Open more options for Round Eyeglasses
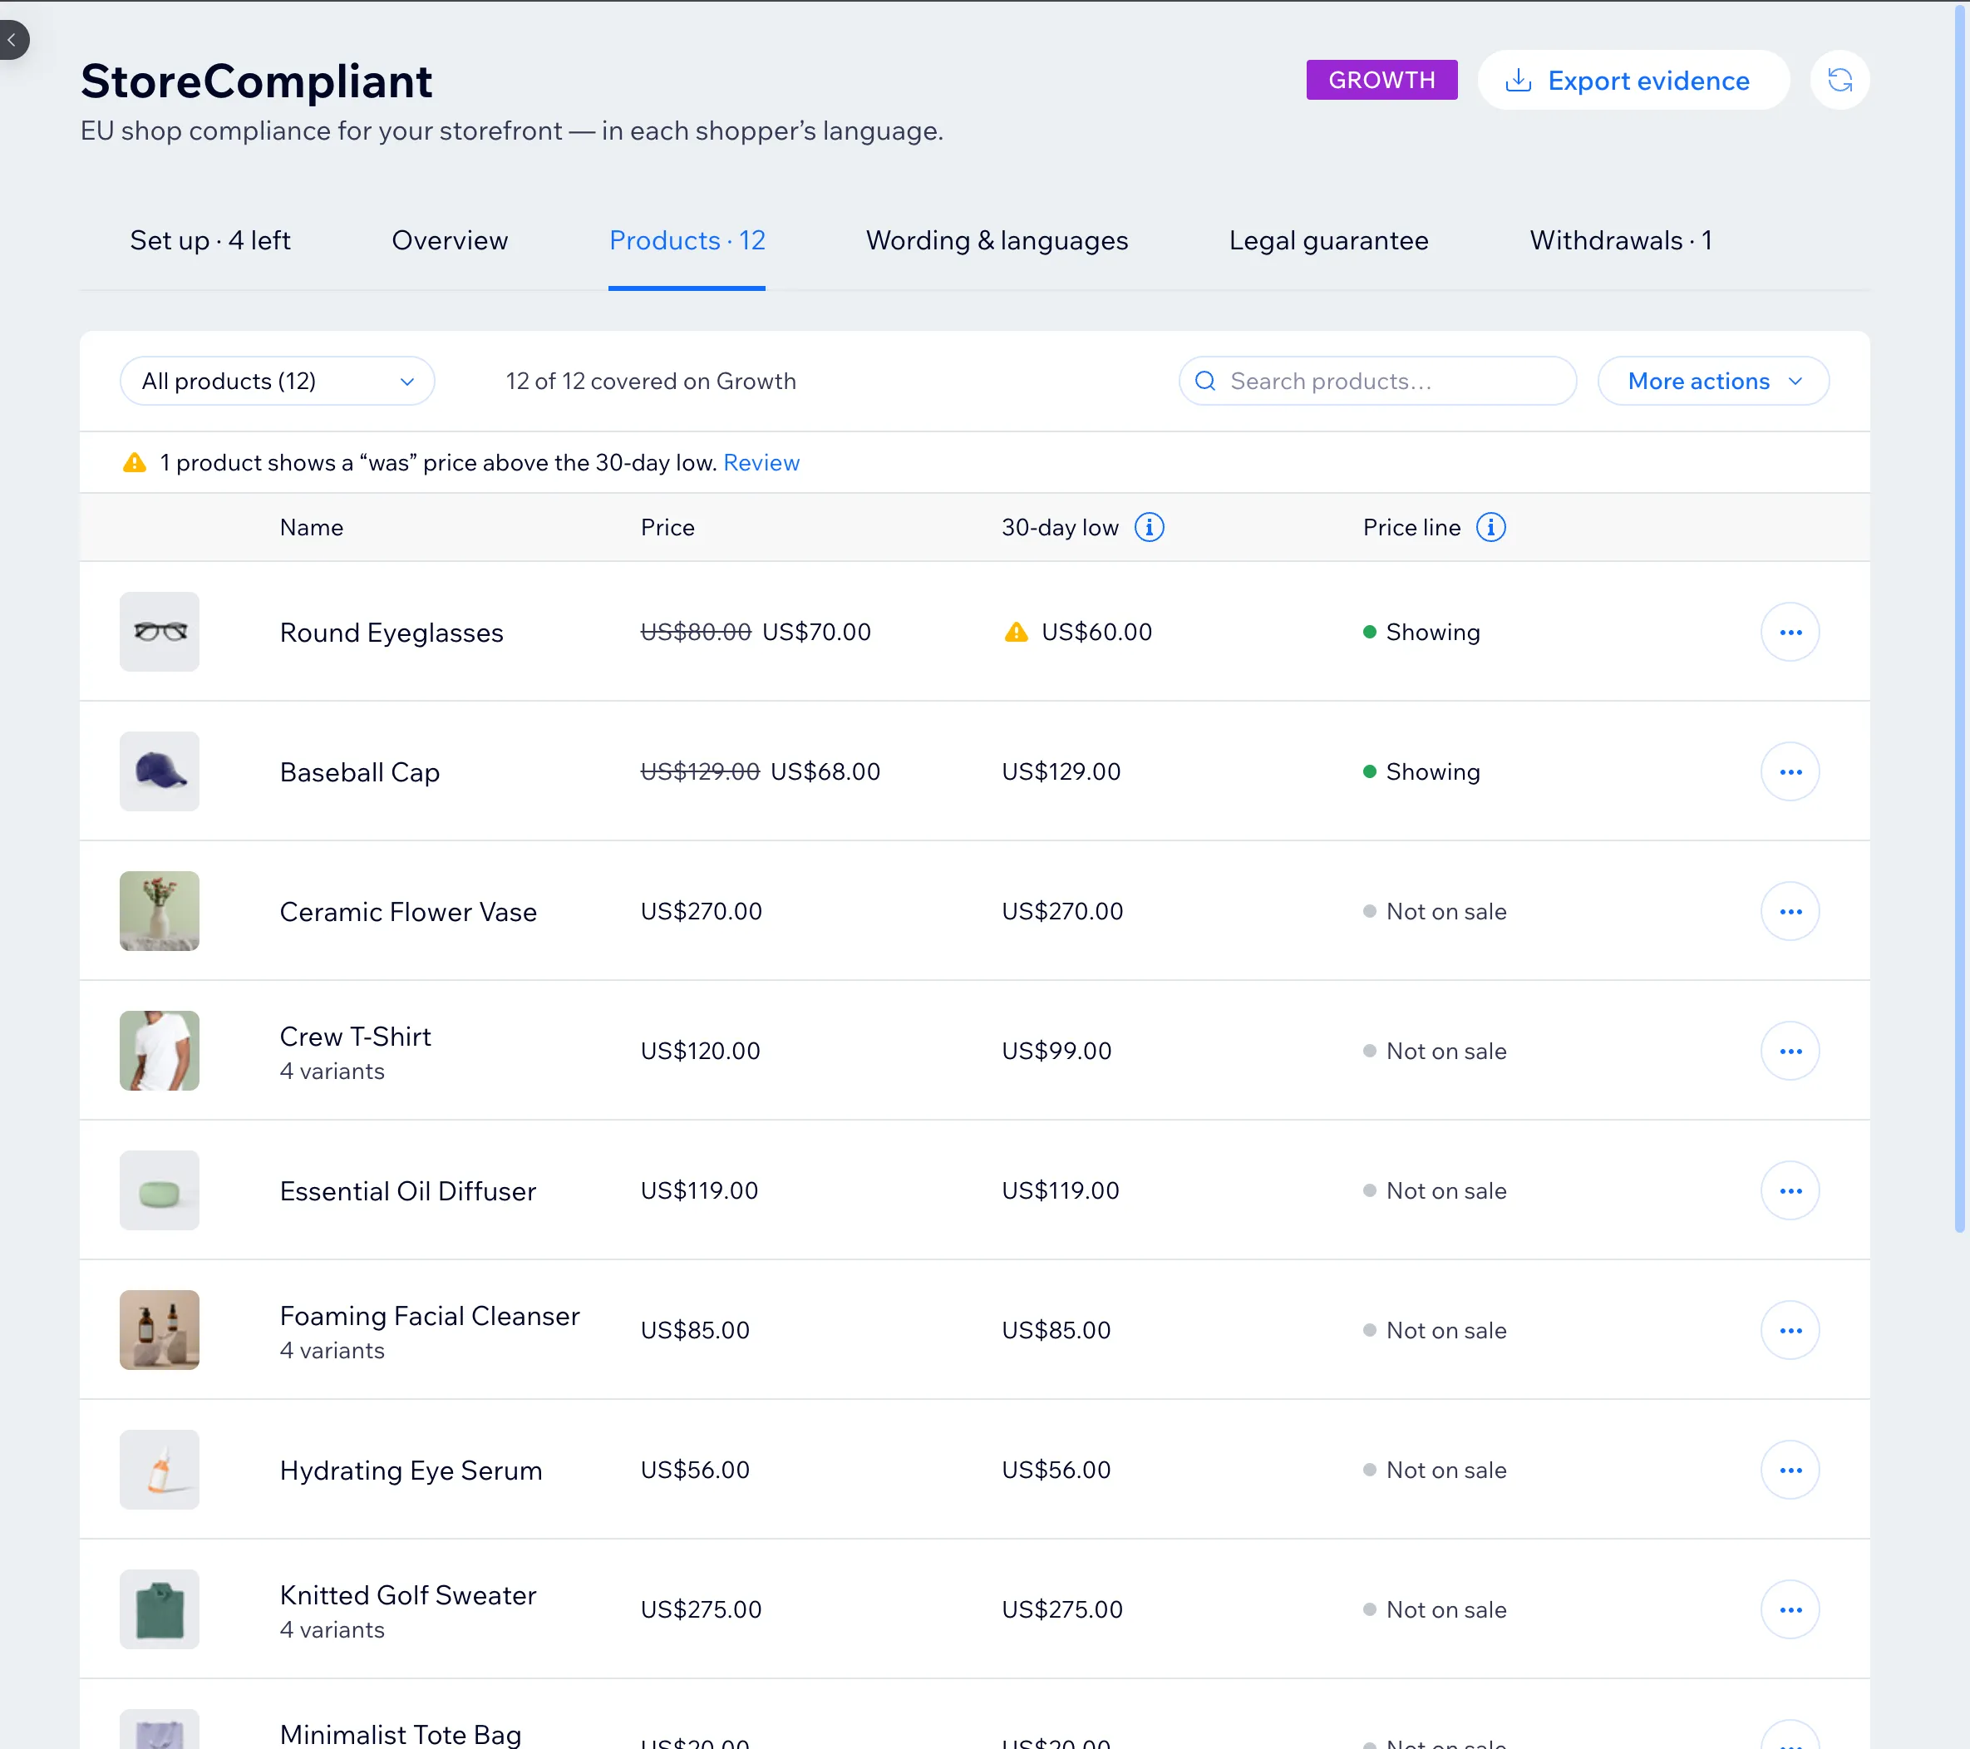 click(1790, 632)
